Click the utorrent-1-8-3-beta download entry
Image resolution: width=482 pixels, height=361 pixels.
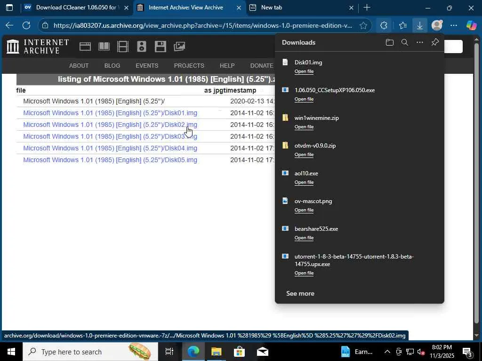359,264
